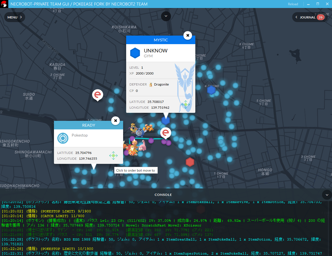Click the Reload link in the title bar

coord(293,4)
